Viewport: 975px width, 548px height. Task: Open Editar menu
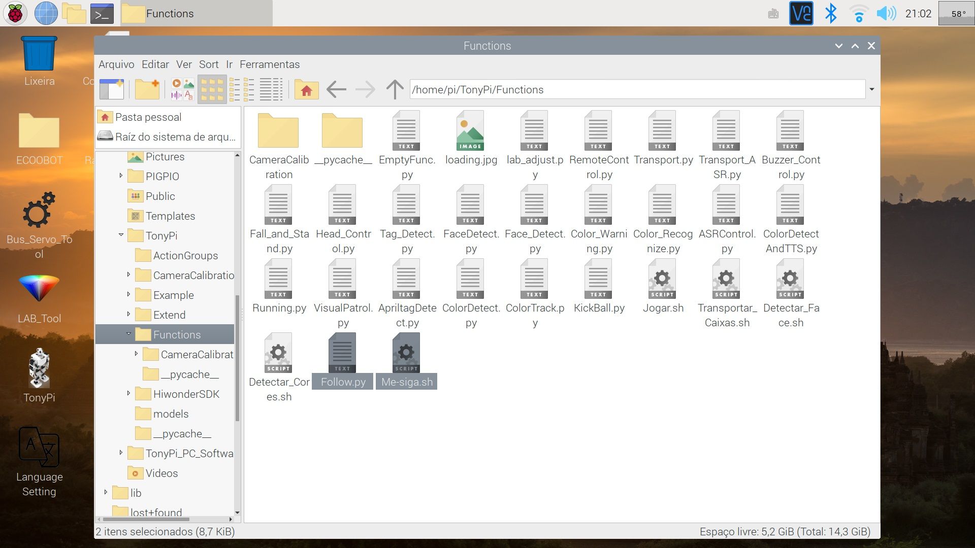click(x=155, y=64)
